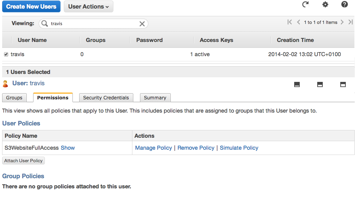355x200 pixels.
Task: Minimize details pane with smallest panel icon
Action: (297, 85)
